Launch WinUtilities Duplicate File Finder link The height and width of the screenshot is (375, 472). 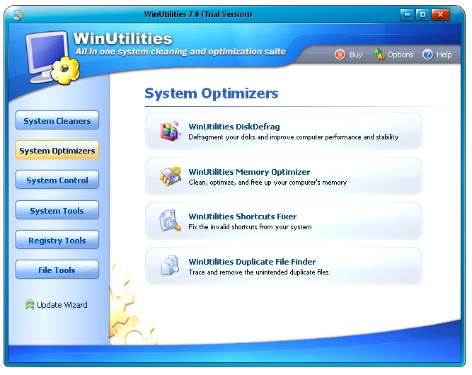pos(252,262)
